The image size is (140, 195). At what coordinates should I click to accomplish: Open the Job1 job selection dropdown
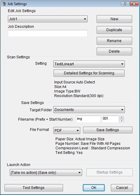pos(48,19)
